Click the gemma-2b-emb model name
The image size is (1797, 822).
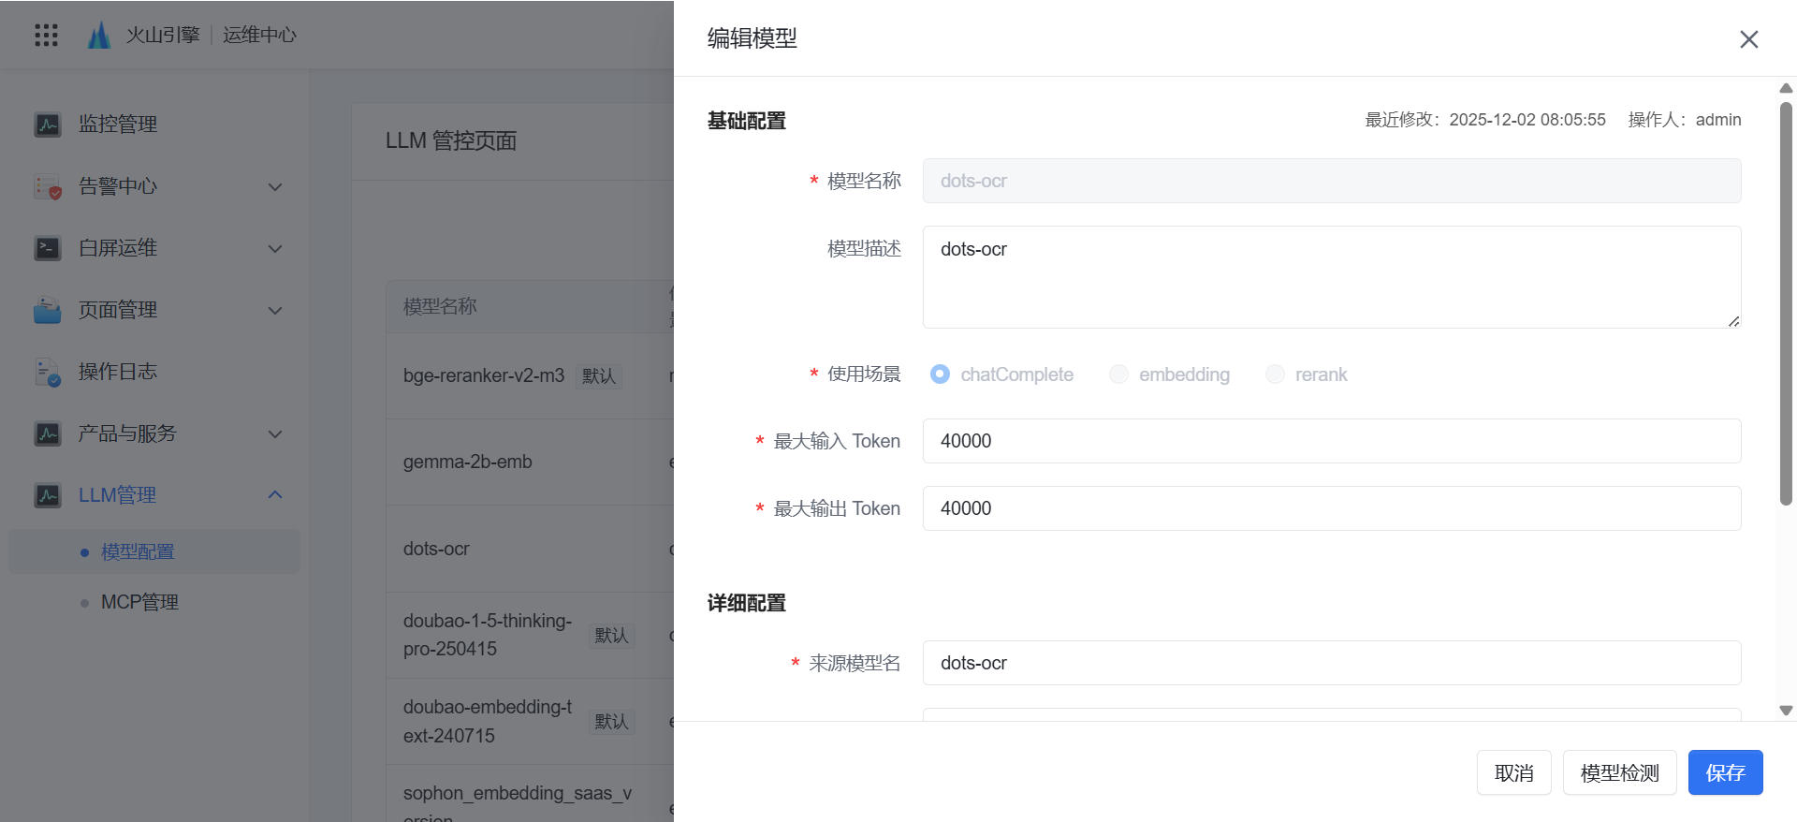(468, 462)
